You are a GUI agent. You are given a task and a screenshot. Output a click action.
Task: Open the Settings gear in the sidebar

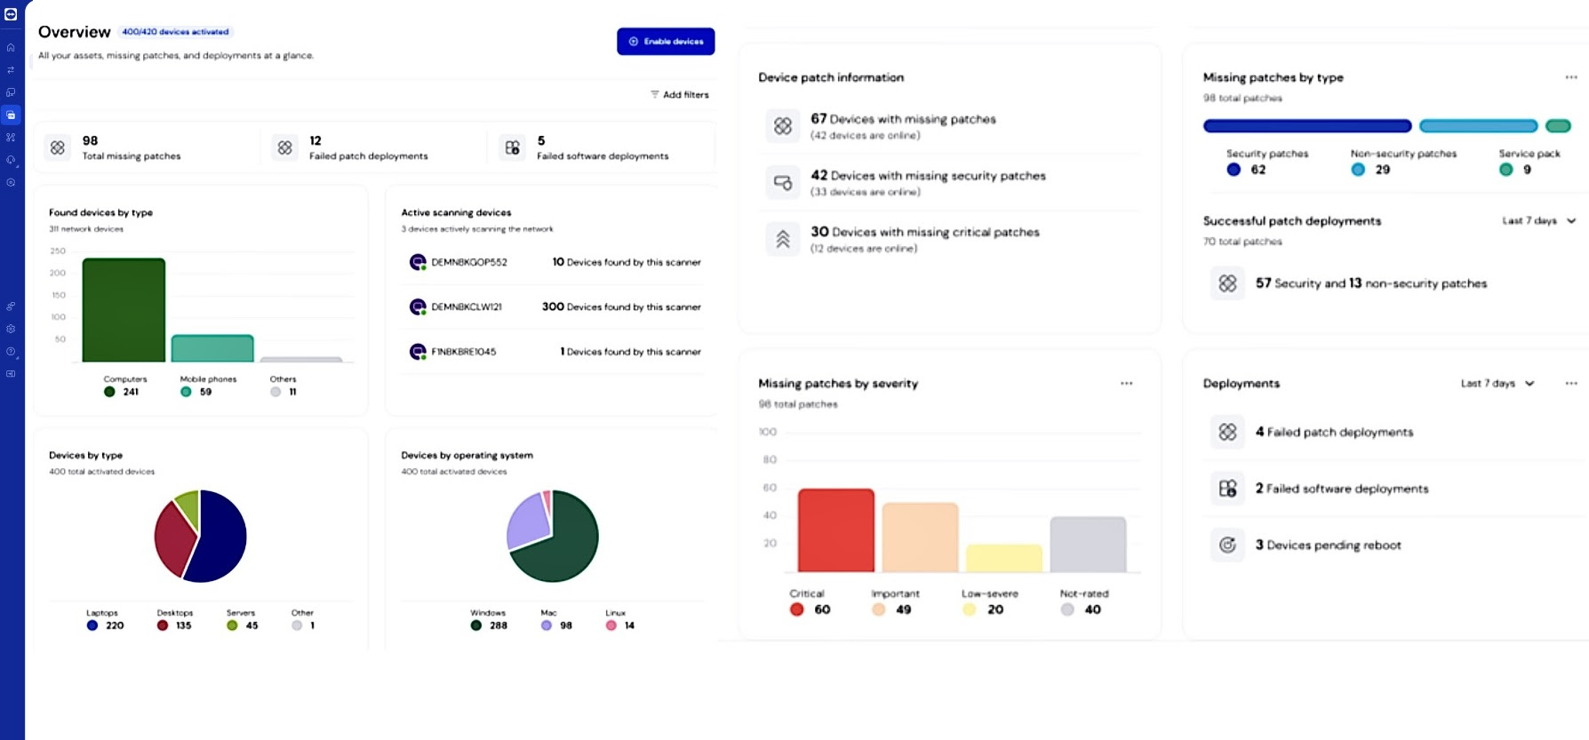point(11,329)
